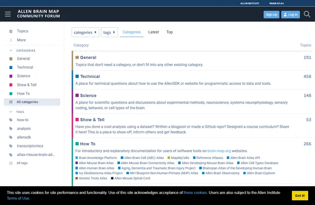The height and width of the screenshot is (205, 315).
Task: Open the Allen Institute top link
Action: 250,4
